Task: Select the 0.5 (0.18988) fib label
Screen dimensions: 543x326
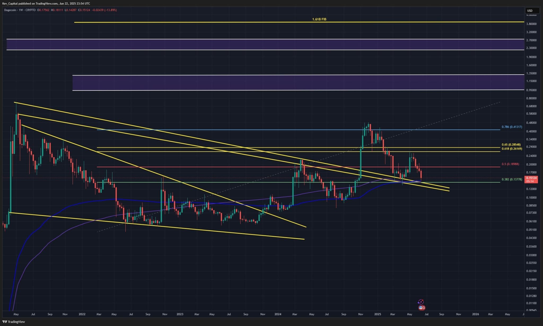Action: 510,164
